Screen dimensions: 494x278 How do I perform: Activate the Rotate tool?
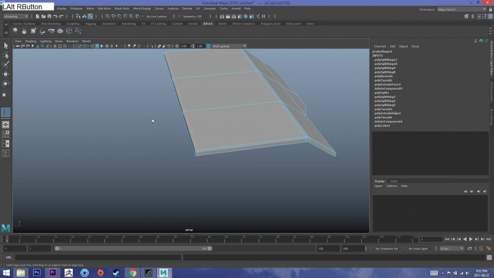pos(6,83)
